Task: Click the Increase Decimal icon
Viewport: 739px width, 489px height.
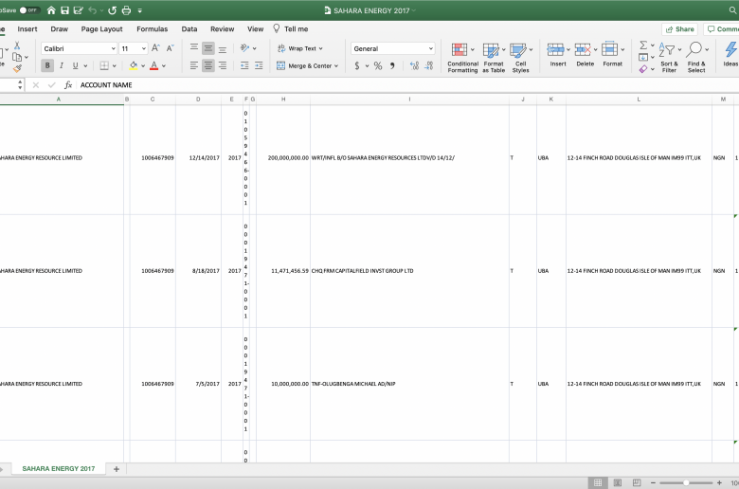Action: (x=414, y=66)
